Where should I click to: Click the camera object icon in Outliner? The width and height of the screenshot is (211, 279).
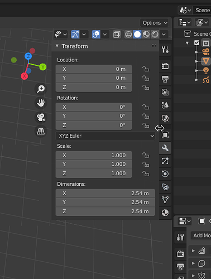pyautogui.click(x=206, y=52)
